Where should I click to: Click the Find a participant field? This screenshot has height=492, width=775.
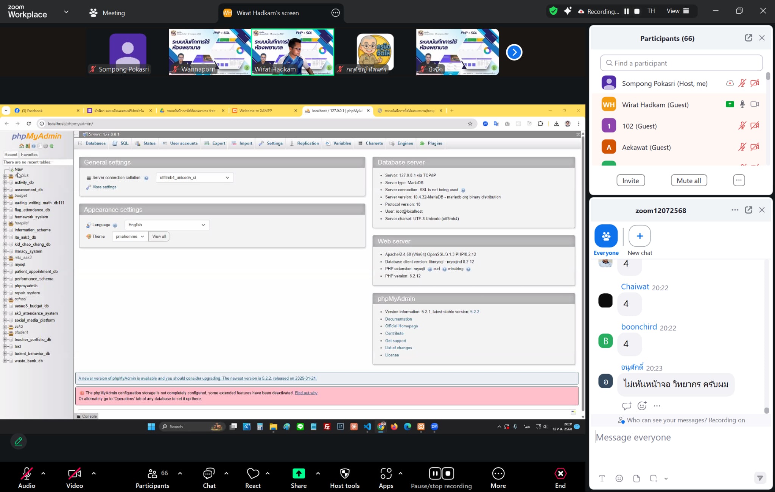click(681, 63)
